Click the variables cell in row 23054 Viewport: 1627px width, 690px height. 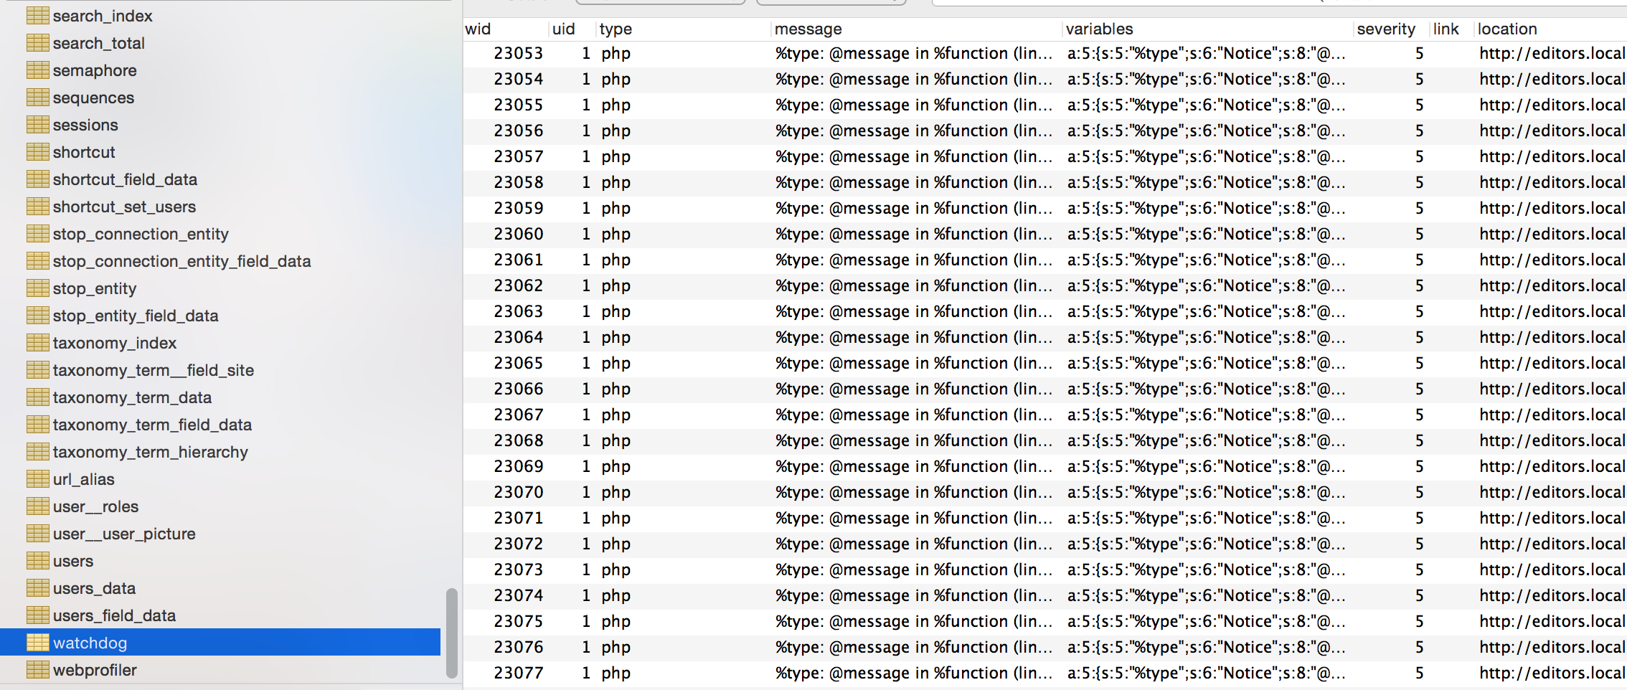[x=1206, y=79]
